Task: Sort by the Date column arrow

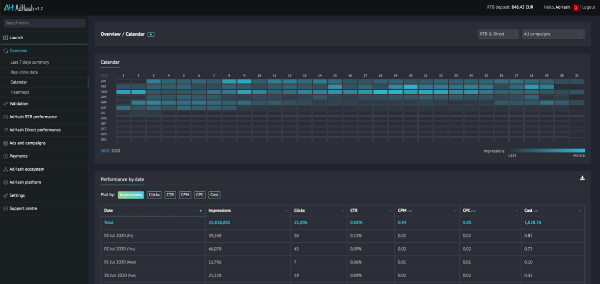Action: tap(200, 211)
